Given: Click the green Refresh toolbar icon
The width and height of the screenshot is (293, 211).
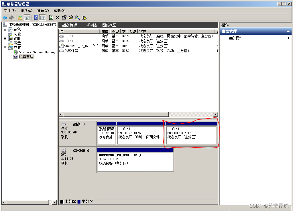Looking at the screenshot, I should coord(51,17).
